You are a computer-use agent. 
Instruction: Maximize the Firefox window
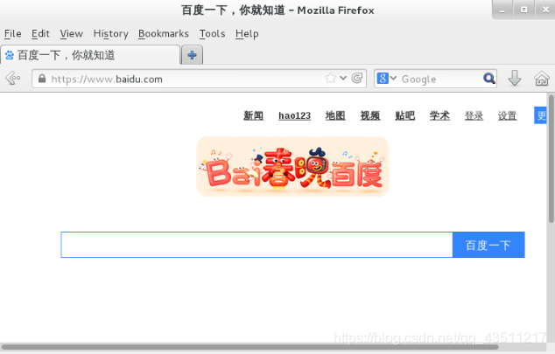click(523, 10)
